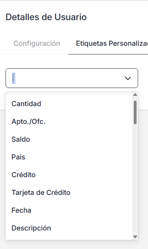Choose the Descripción option
The height and width of the screenshot is (249, 148).
pyautogui.click(x=69, y=228)
